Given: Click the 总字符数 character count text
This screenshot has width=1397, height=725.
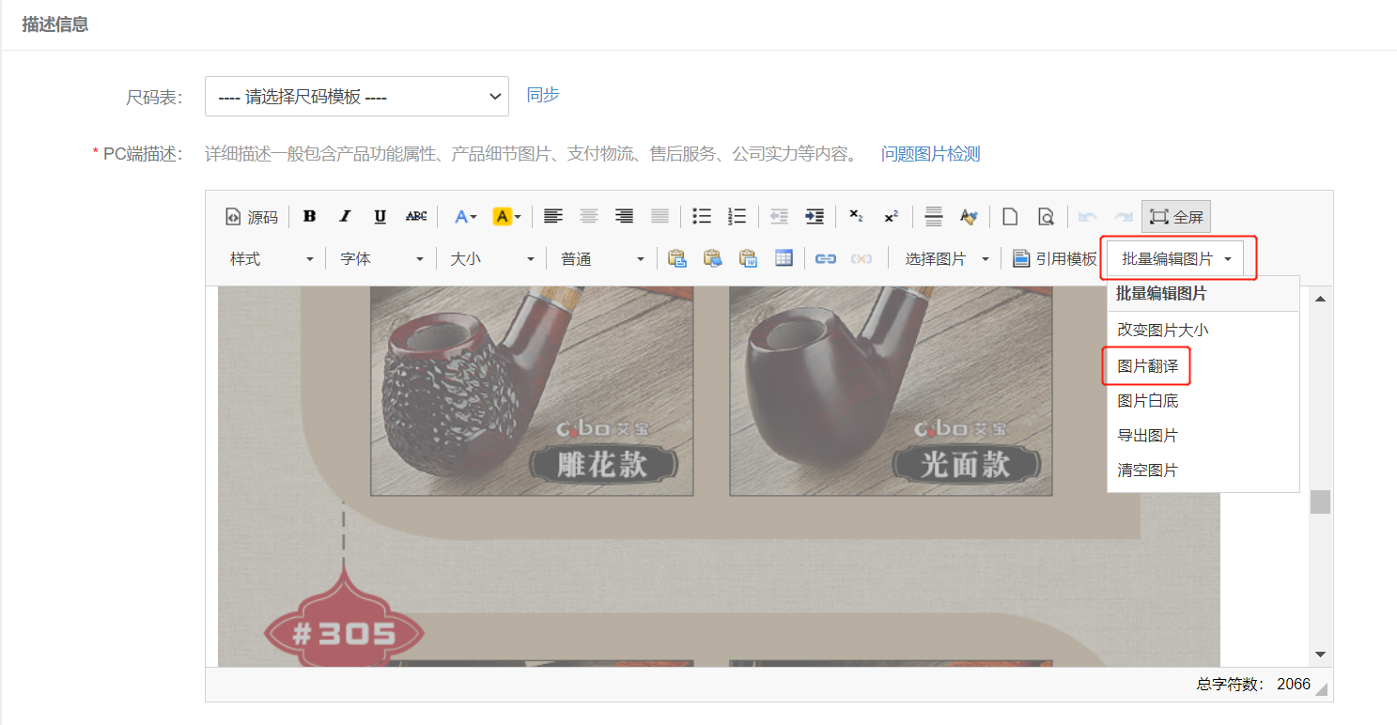Looking at the screenshot, I should click(x=1253, y=684).
